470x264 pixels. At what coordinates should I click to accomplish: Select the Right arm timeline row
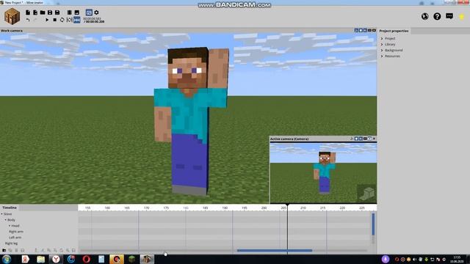(16, 232)
